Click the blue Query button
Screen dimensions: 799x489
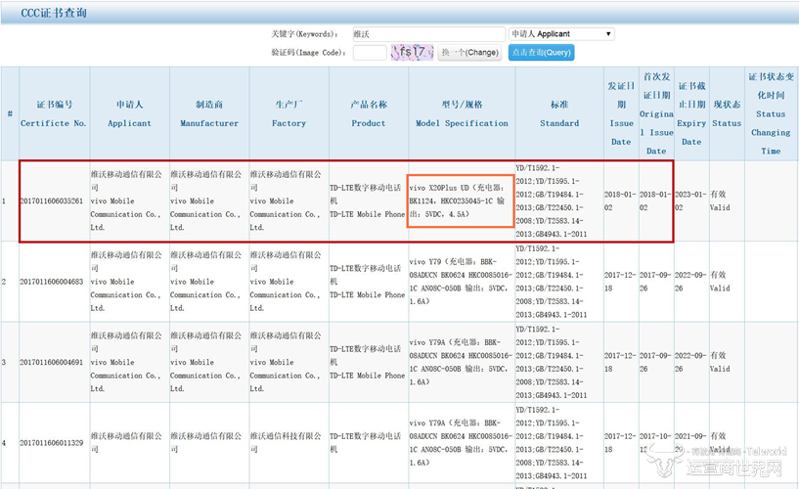541,53
